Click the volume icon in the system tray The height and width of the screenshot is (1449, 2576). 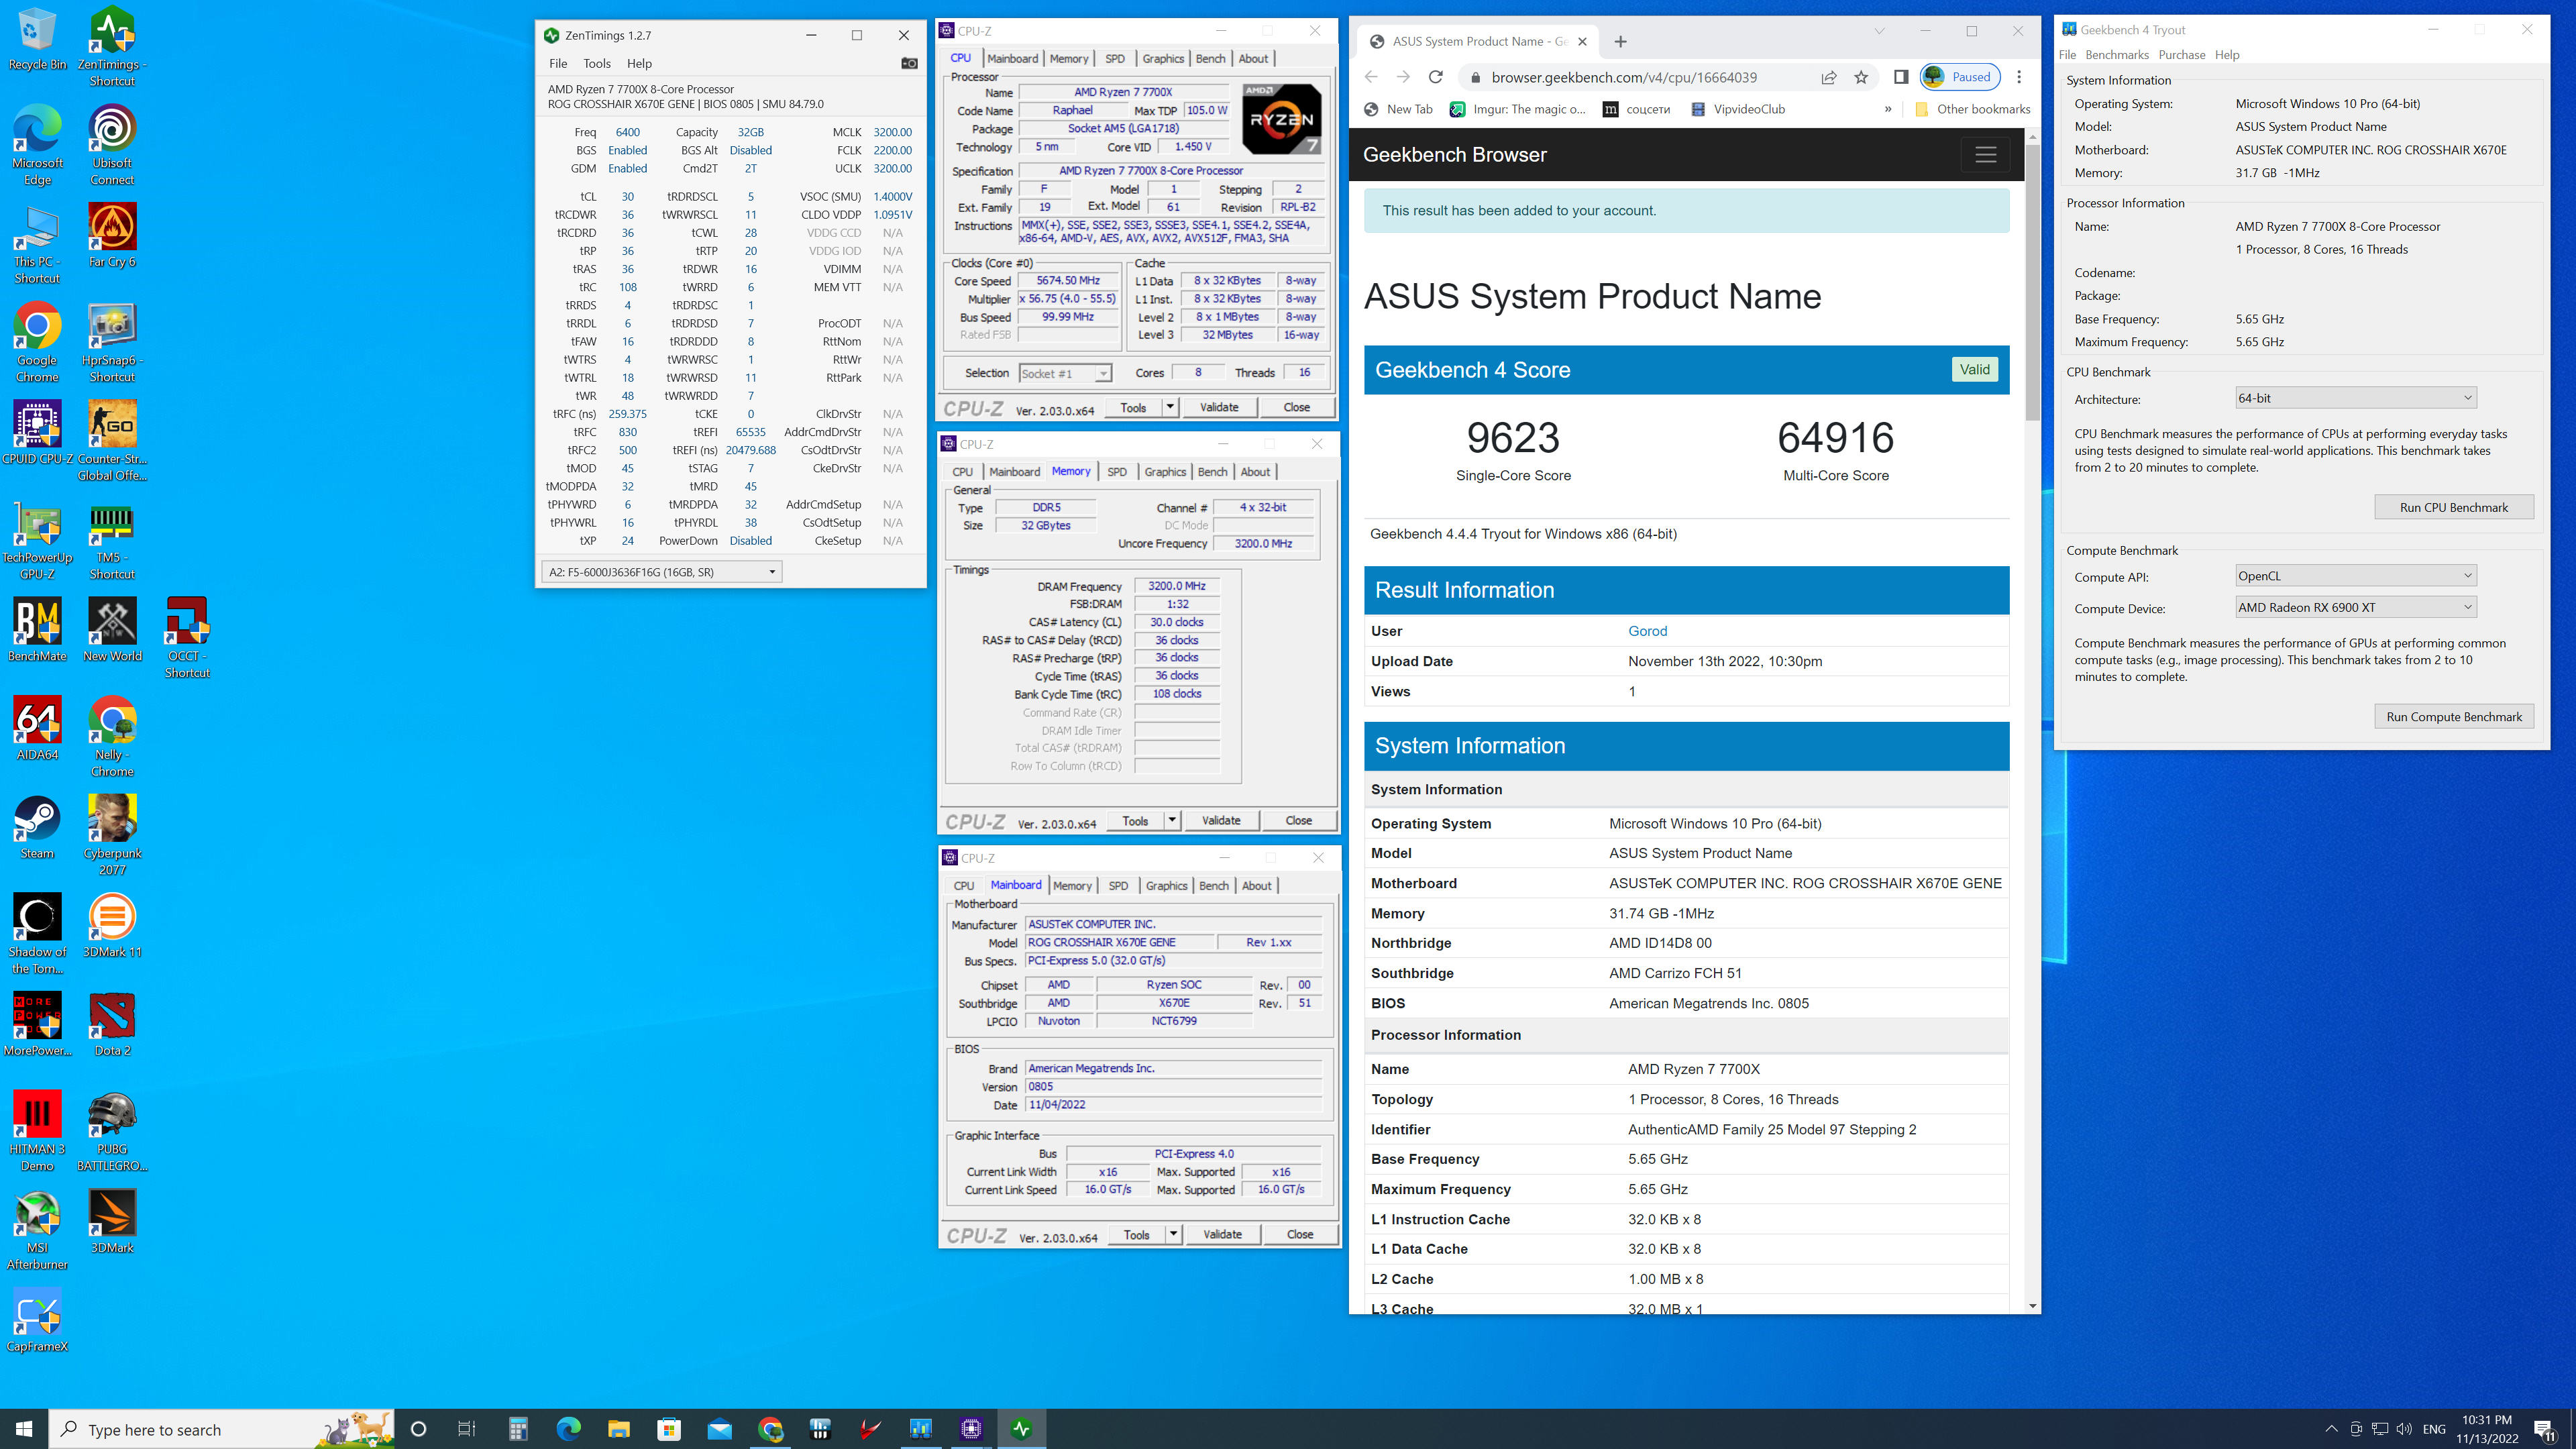pos(2403,1429)
